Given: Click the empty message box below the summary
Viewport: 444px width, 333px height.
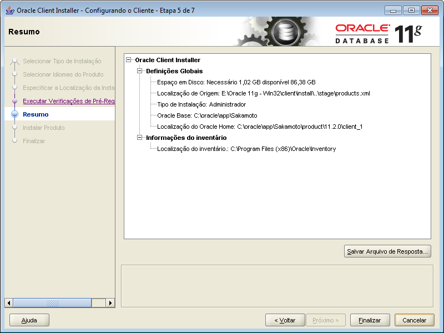Looking at the screenshot, I should point(277,286).
